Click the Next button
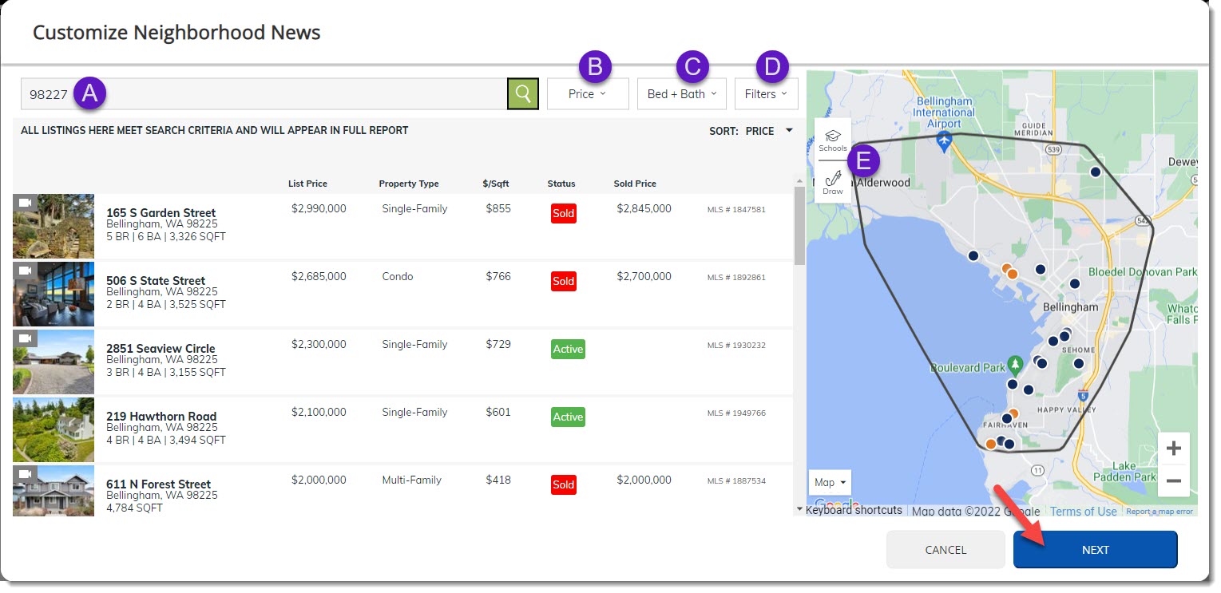Image resolution: width=1221 pixels, height=593 pixels. (x=1095, y=549)
